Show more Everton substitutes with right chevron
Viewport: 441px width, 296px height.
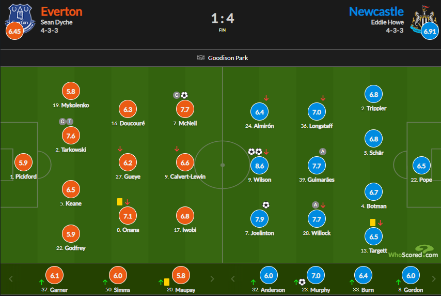212,279
